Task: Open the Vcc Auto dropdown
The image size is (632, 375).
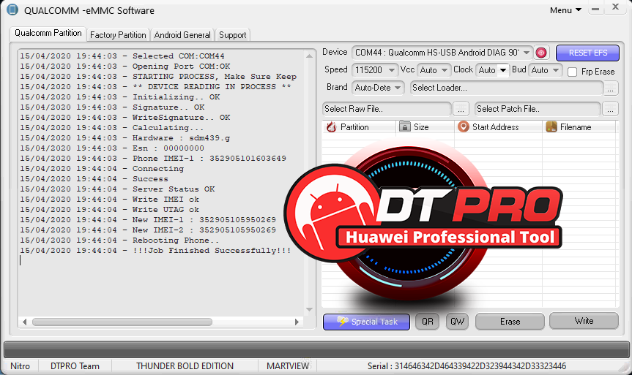Action: [x=445, y=70]
